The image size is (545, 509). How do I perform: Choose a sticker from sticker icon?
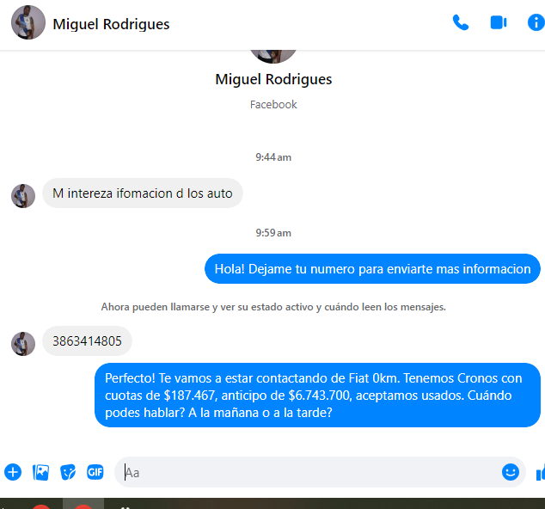[68, 472]
